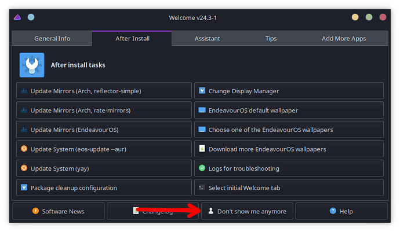Run Update Mirrors (Arch, rate-mirrors)

click(104, 110)
